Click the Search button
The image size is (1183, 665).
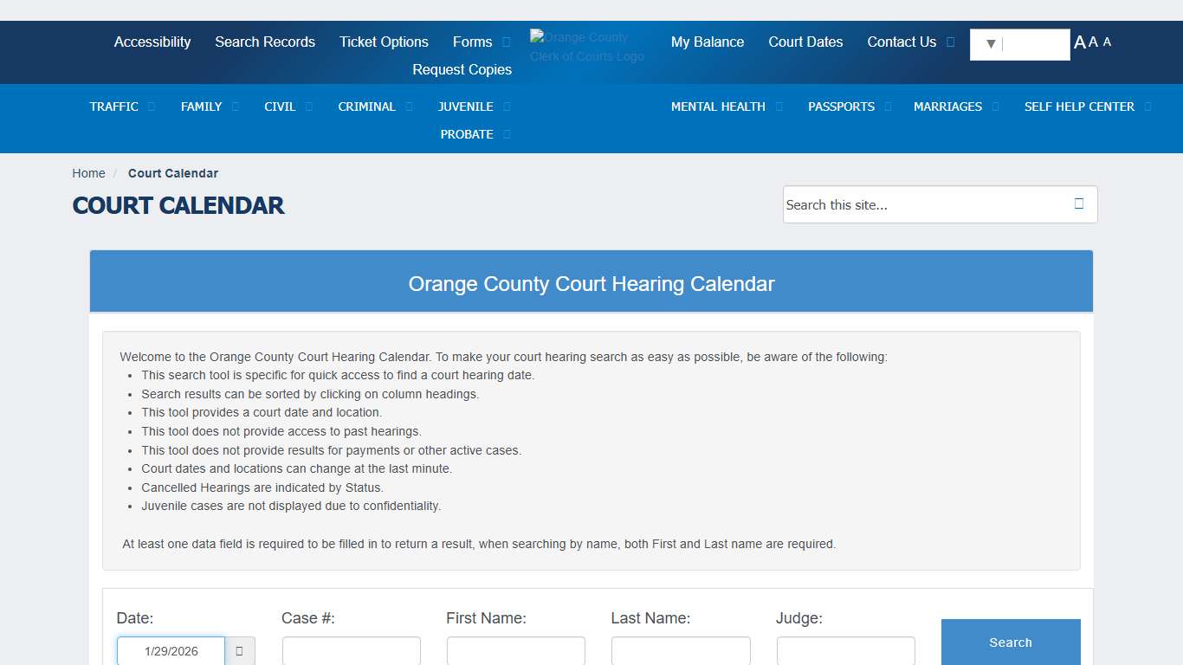[x=1011, y=642]
